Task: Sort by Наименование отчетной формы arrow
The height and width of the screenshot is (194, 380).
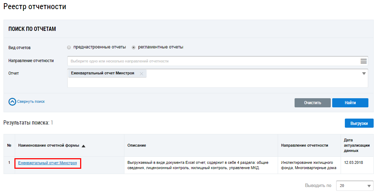Action: tap(83, 146)
